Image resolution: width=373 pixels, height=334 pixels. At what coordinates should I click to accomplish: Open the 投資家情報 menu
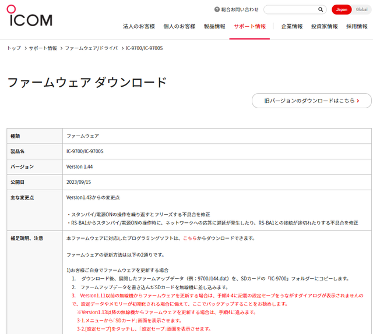[325, 26]
